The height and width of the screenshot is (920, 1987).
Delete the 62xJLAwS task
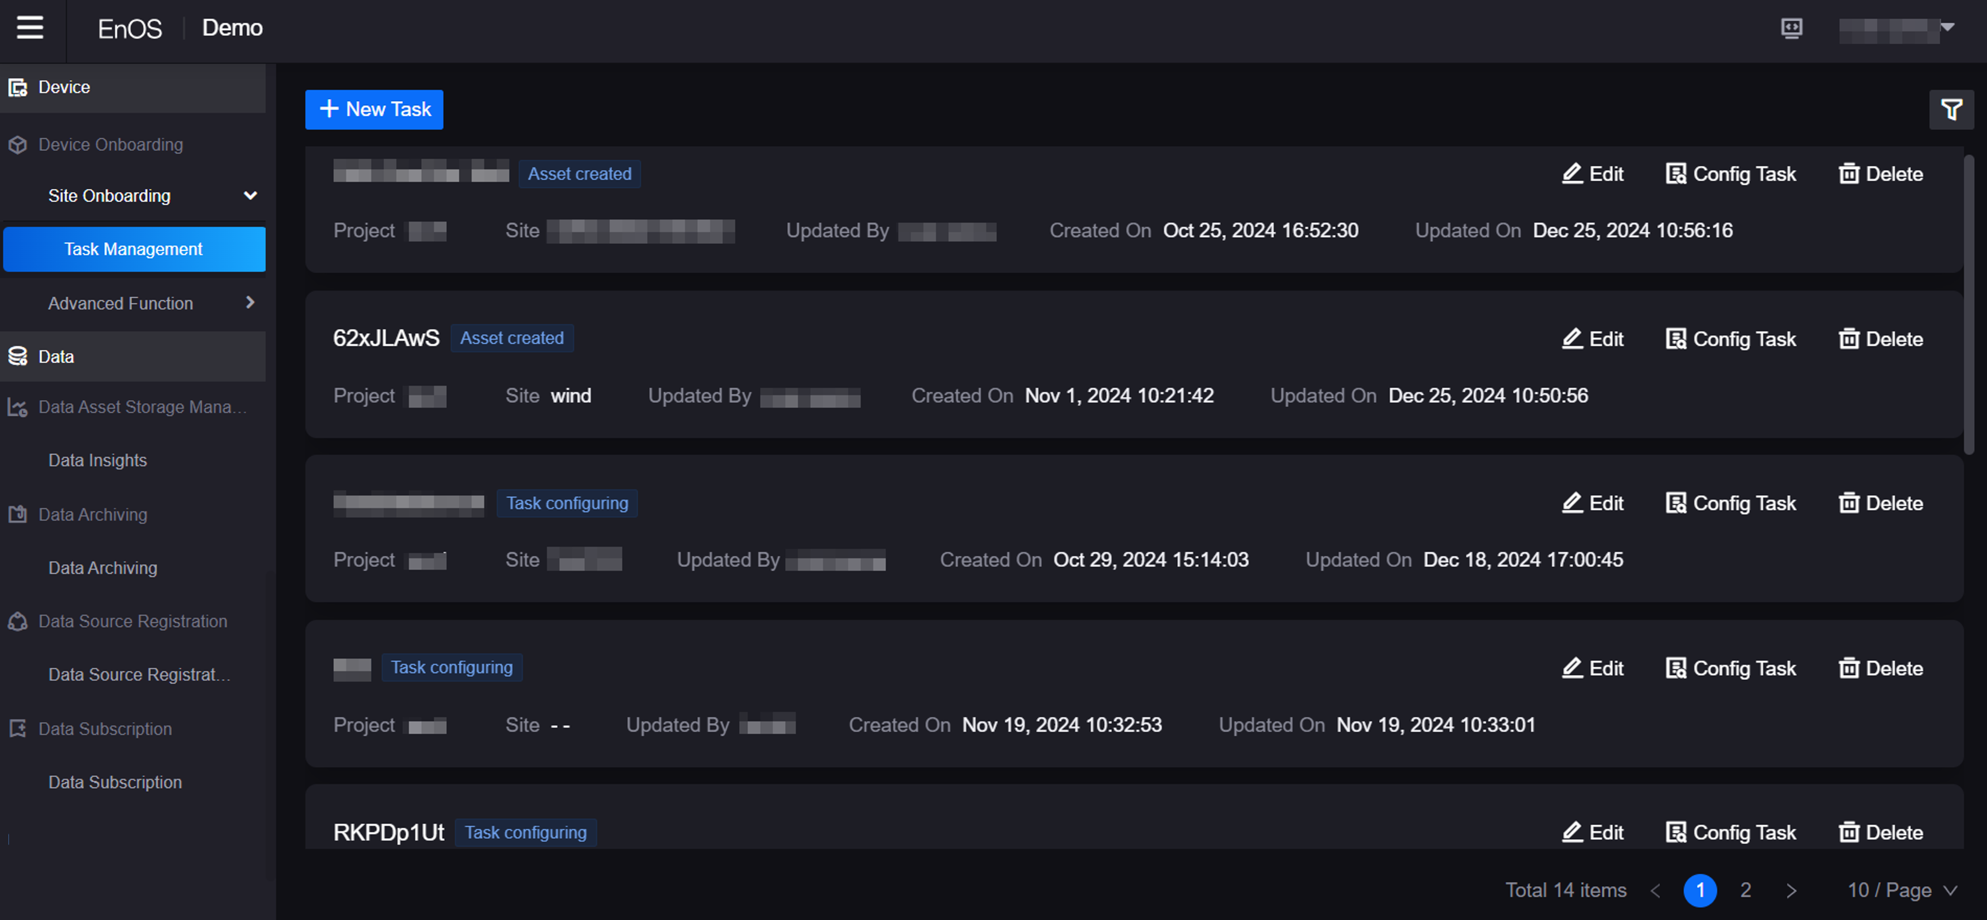tap(1880, 339)
